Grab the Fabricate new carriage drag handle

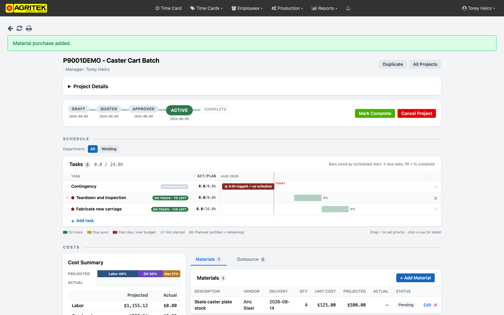pos(67,209)
